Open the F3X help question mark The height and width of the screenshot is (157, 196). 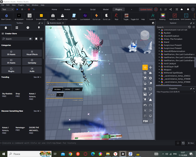151,121
